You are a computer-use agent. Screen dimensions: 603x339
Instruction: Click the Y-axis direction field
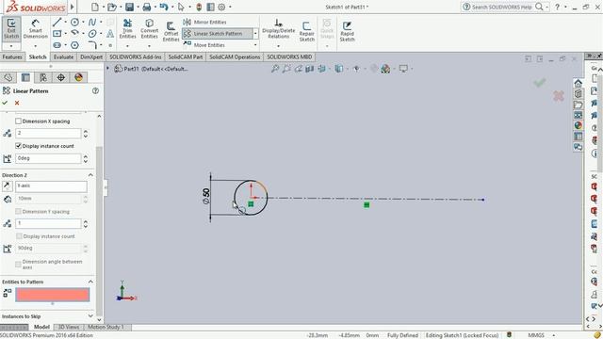pyautogui.click(x=51, y=186)
